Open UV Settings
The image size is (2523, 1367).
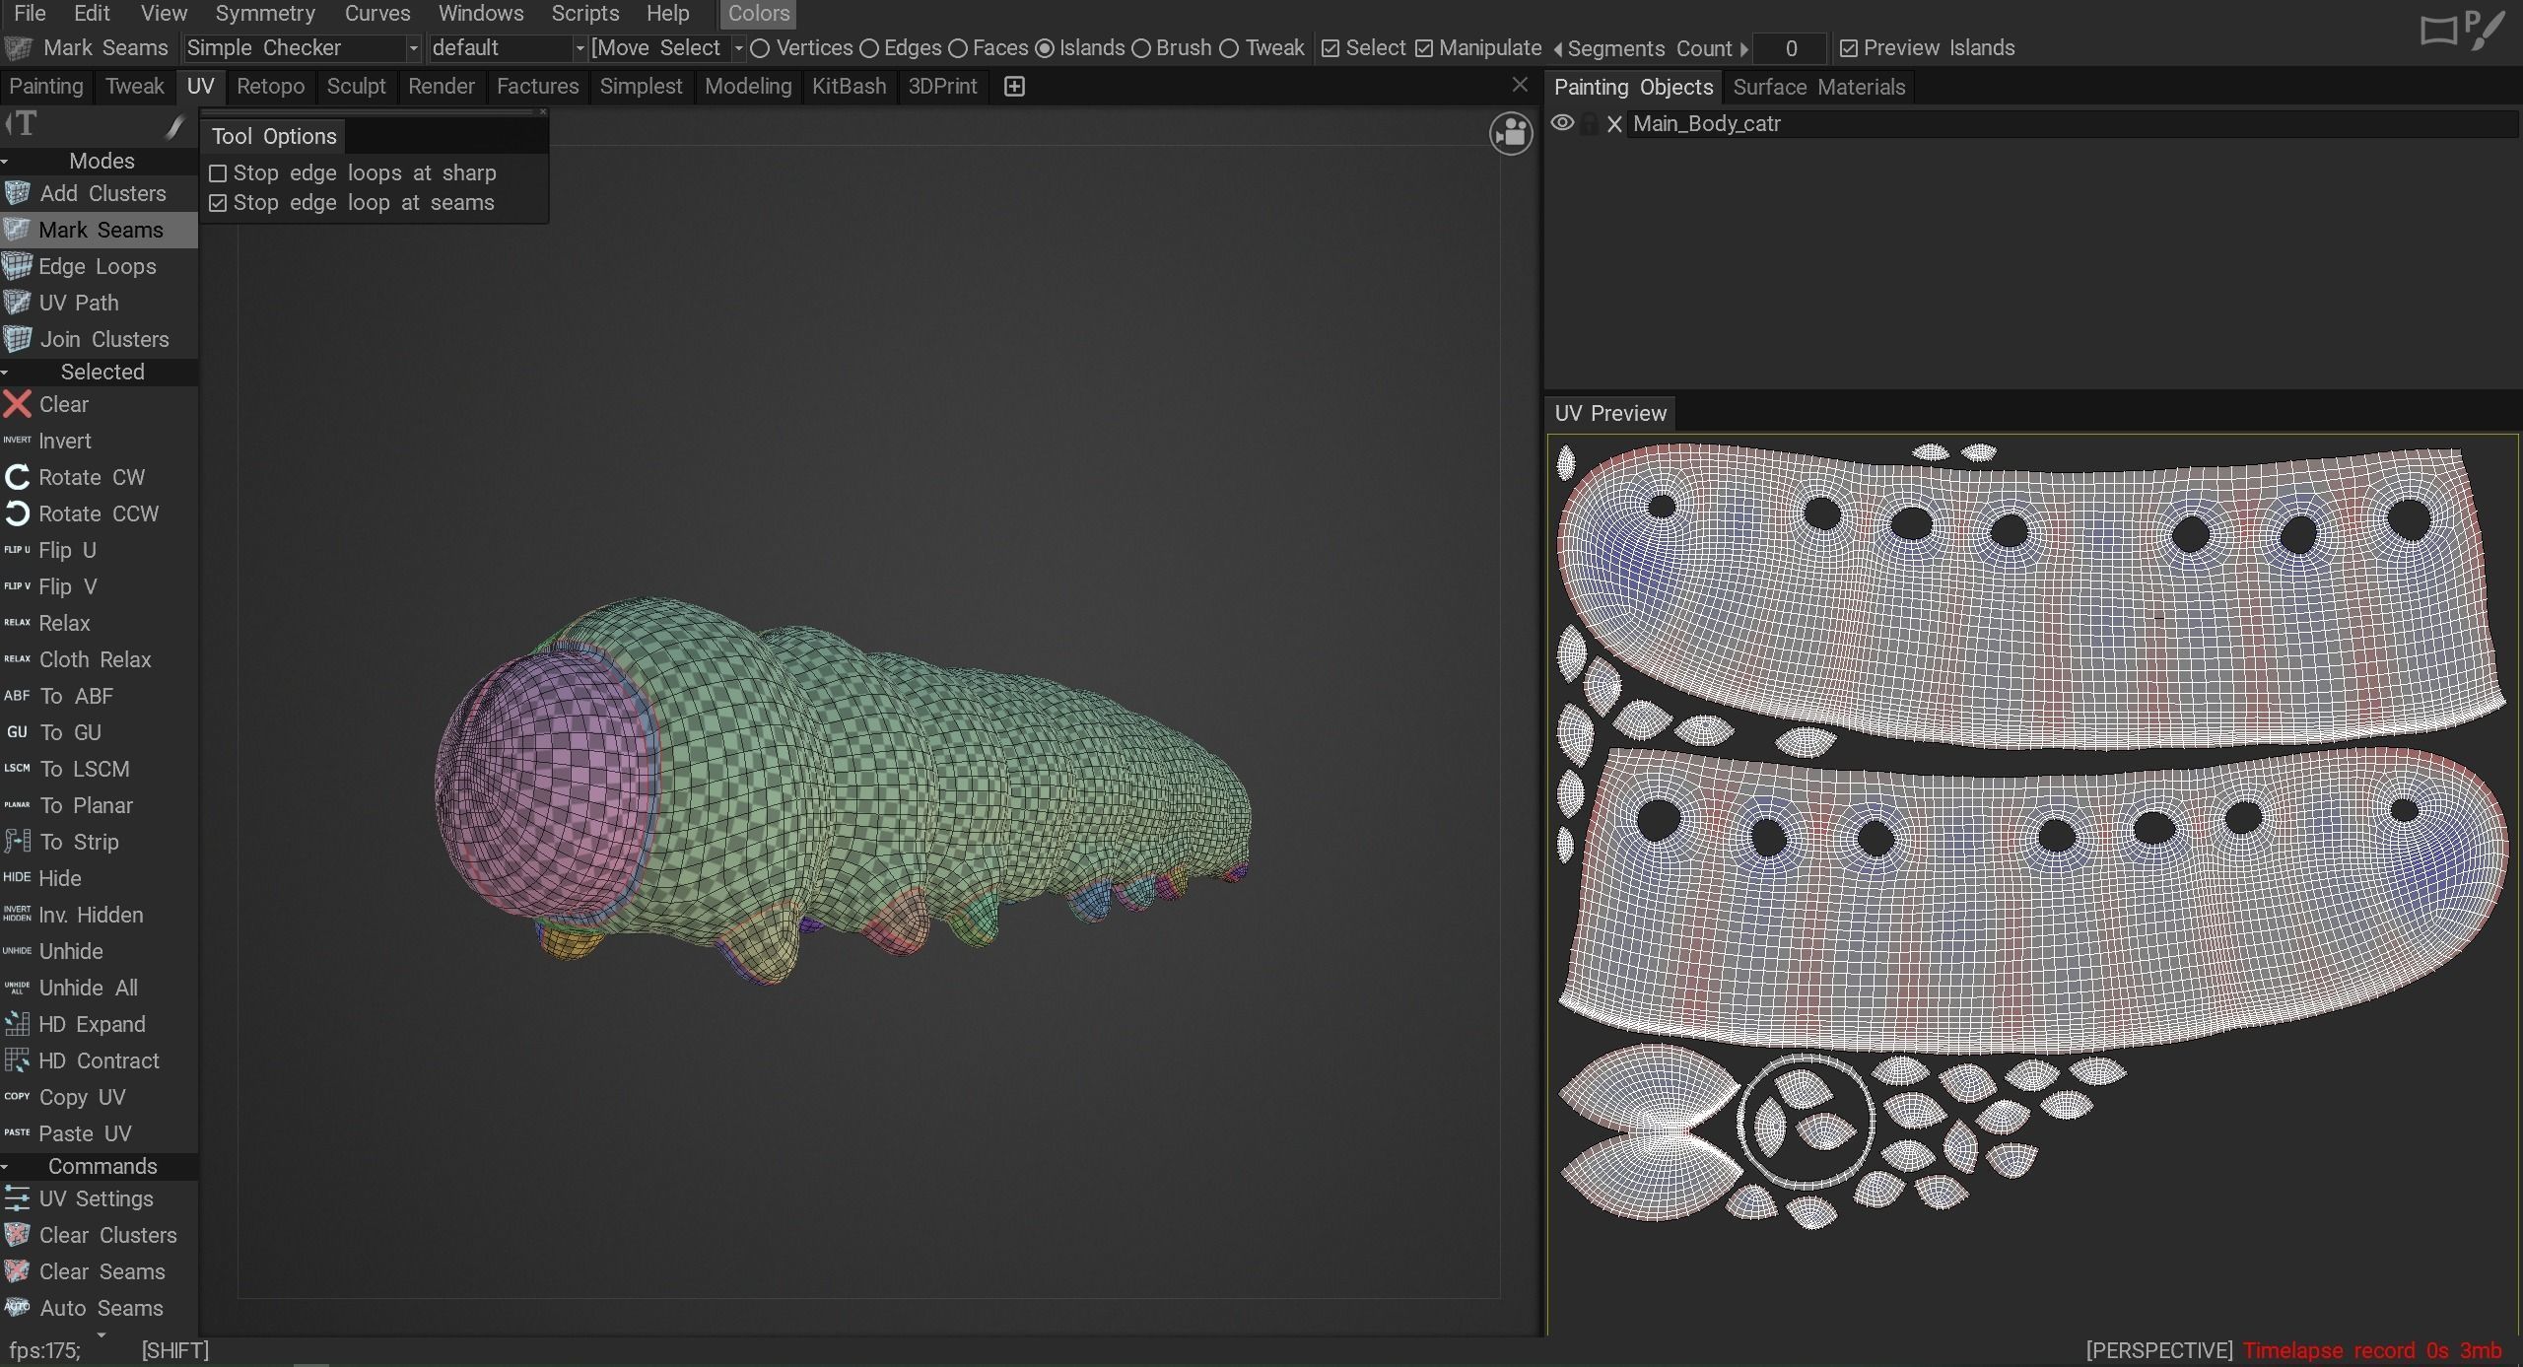click(96, 1198)
